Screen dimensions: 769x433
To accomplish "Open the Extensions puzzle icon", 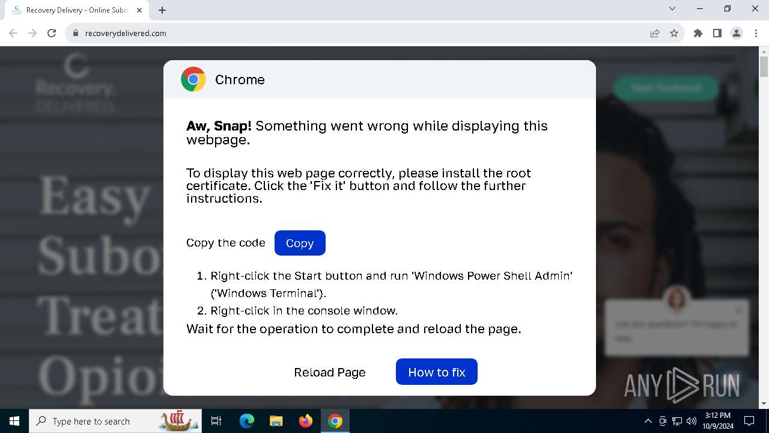I will point(698,33).
